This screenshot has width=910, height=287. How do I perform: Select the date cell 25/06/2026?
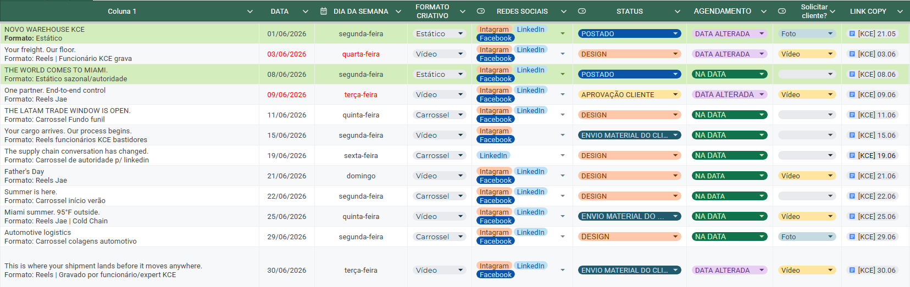[x=287, y=216]
